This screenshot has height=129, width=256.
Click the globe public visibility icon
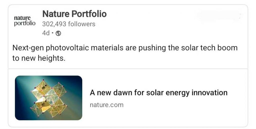coord(58,33)
